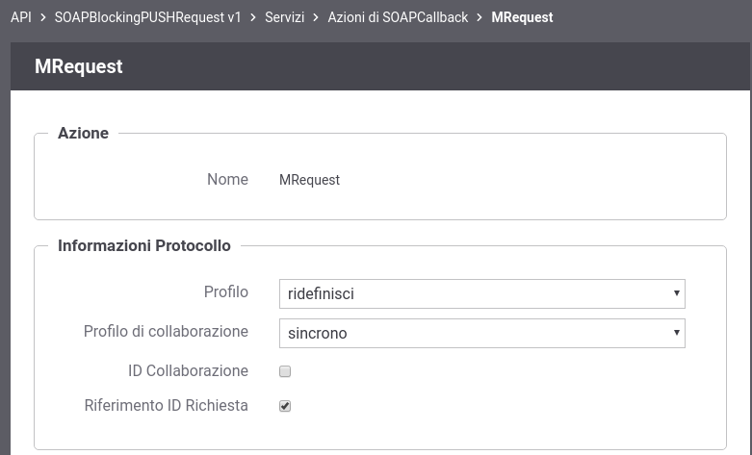Click chevron separator after Servizi
Image resolution: width=752 pixels, height=455 pixels.
click(316, 17)
